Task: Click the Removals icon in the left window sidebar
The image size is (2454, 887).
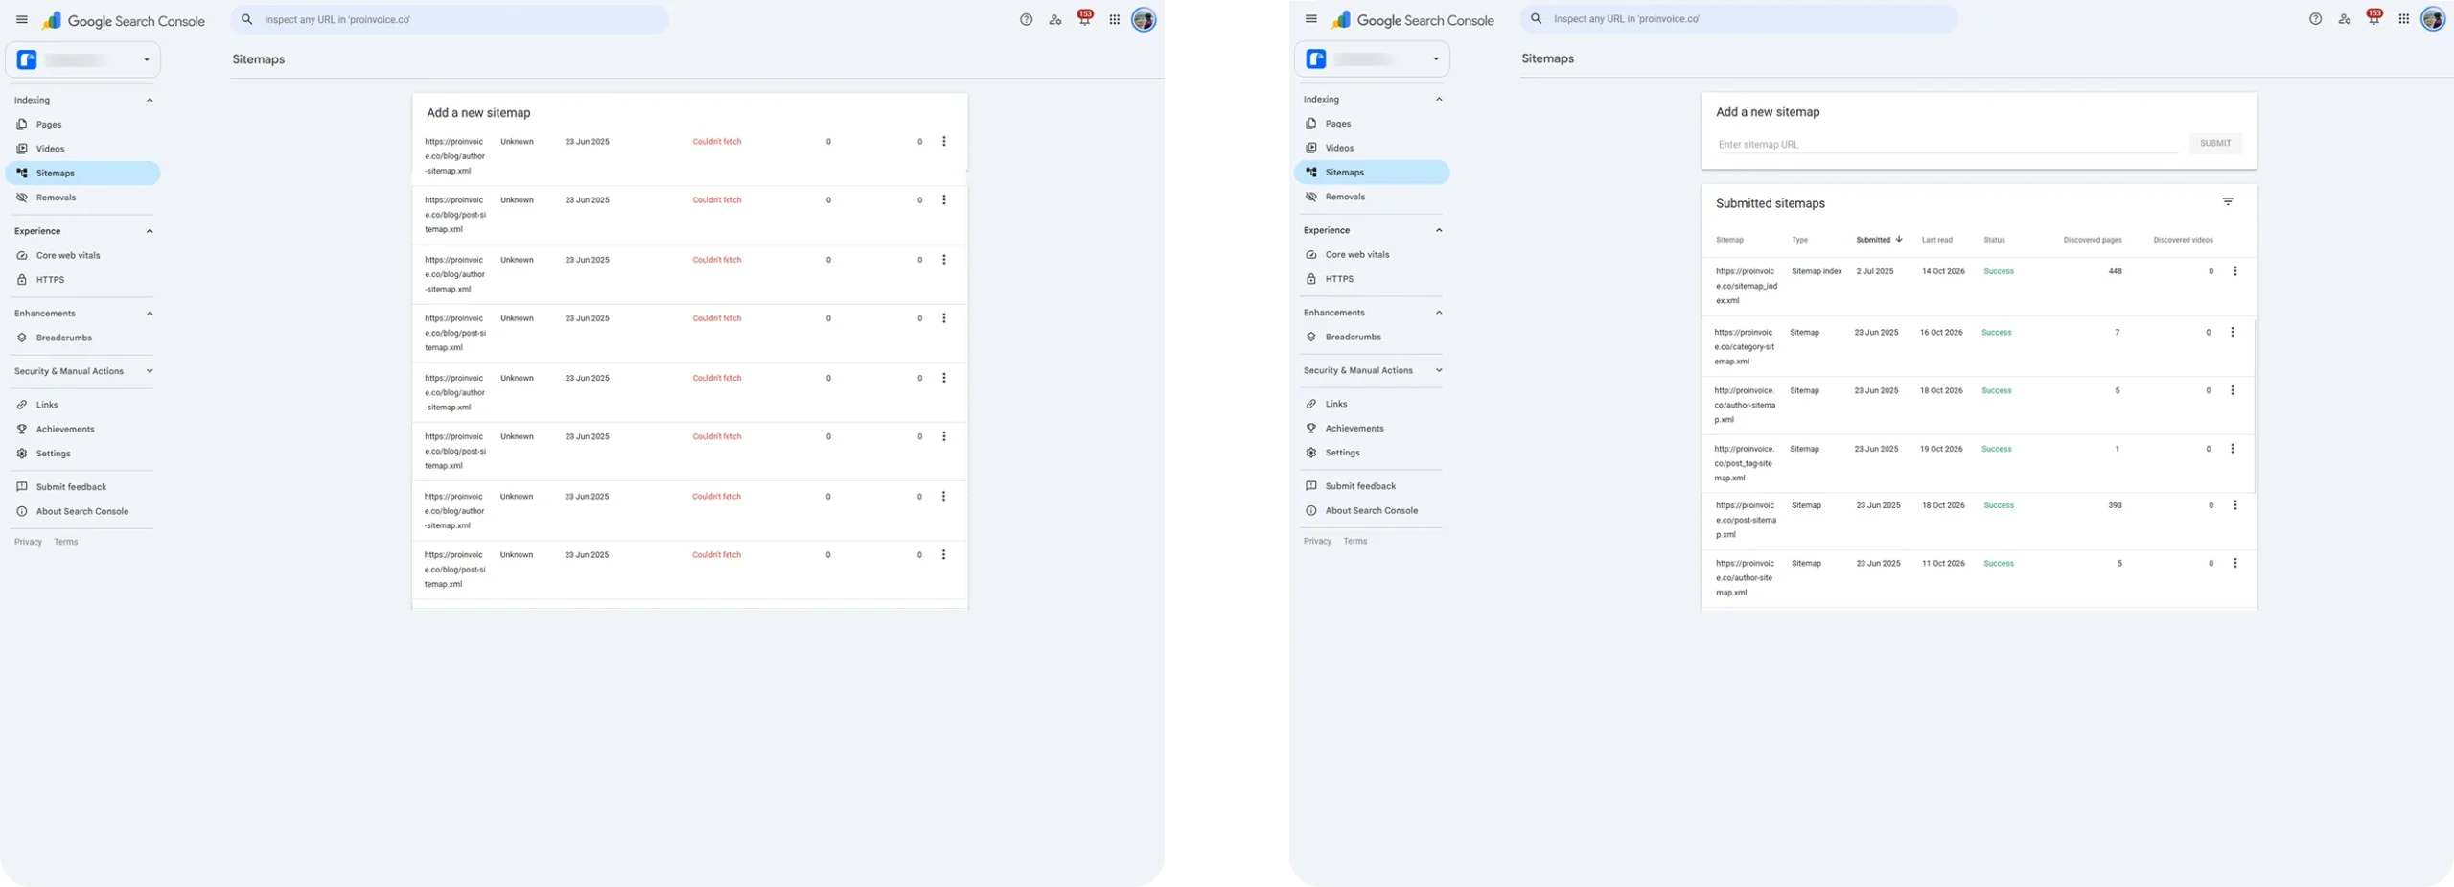Action: (22, 198)
